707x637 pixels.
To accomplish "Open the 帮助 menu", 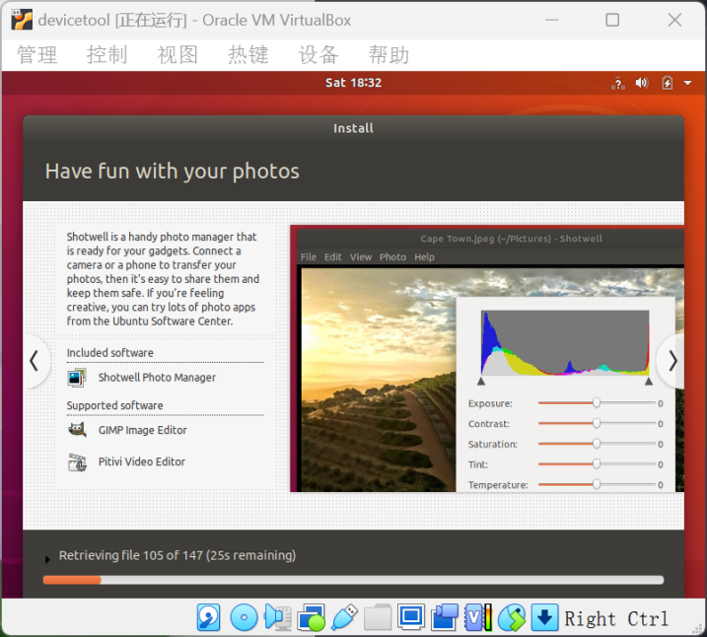I will click(389, 54).
